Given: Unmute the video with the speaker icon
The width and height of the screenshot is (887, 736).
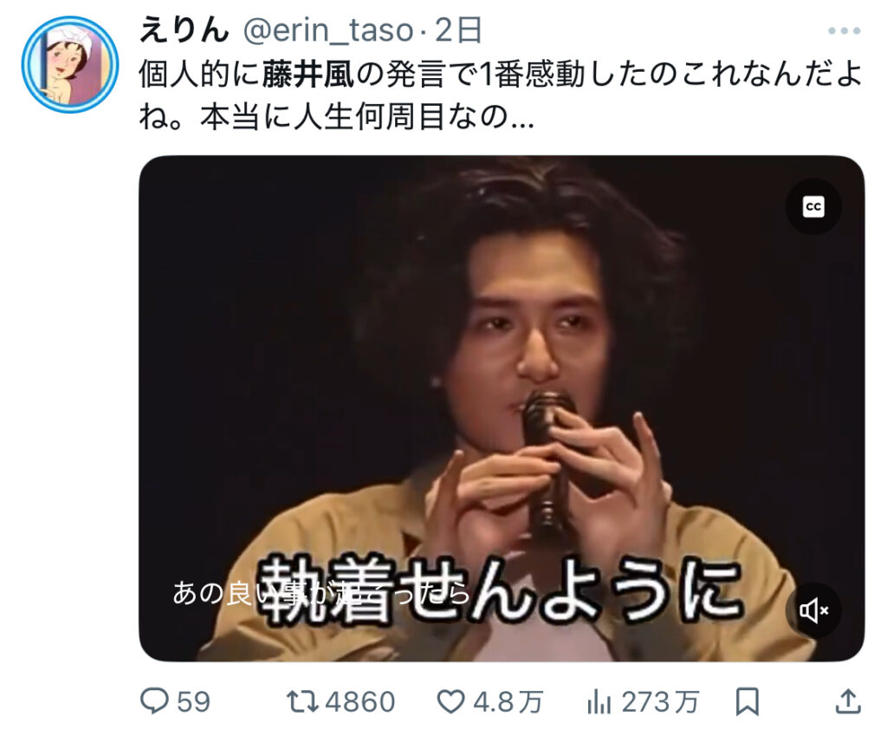Looking at the screenshot, I should (x=813, y=610).
